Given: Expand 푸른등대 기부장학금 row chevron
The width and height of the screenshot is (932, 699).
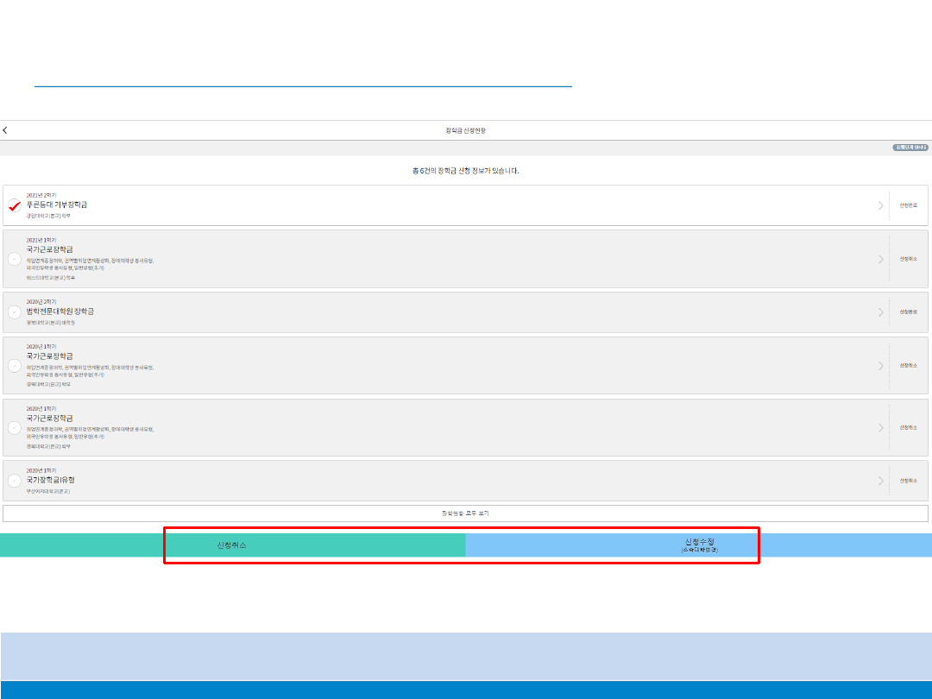Looking at the screenshot, I should [880, 205].
